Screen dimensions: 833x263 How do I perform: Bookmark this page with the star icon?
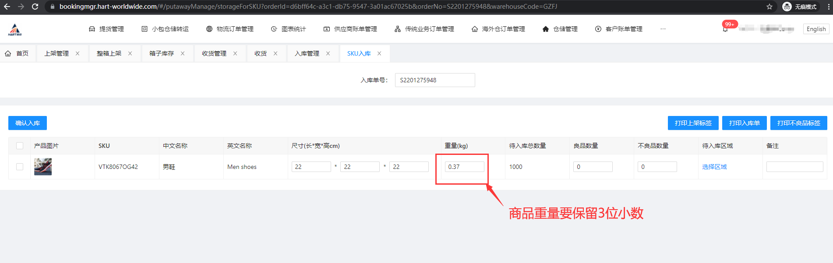coord(769,7)
